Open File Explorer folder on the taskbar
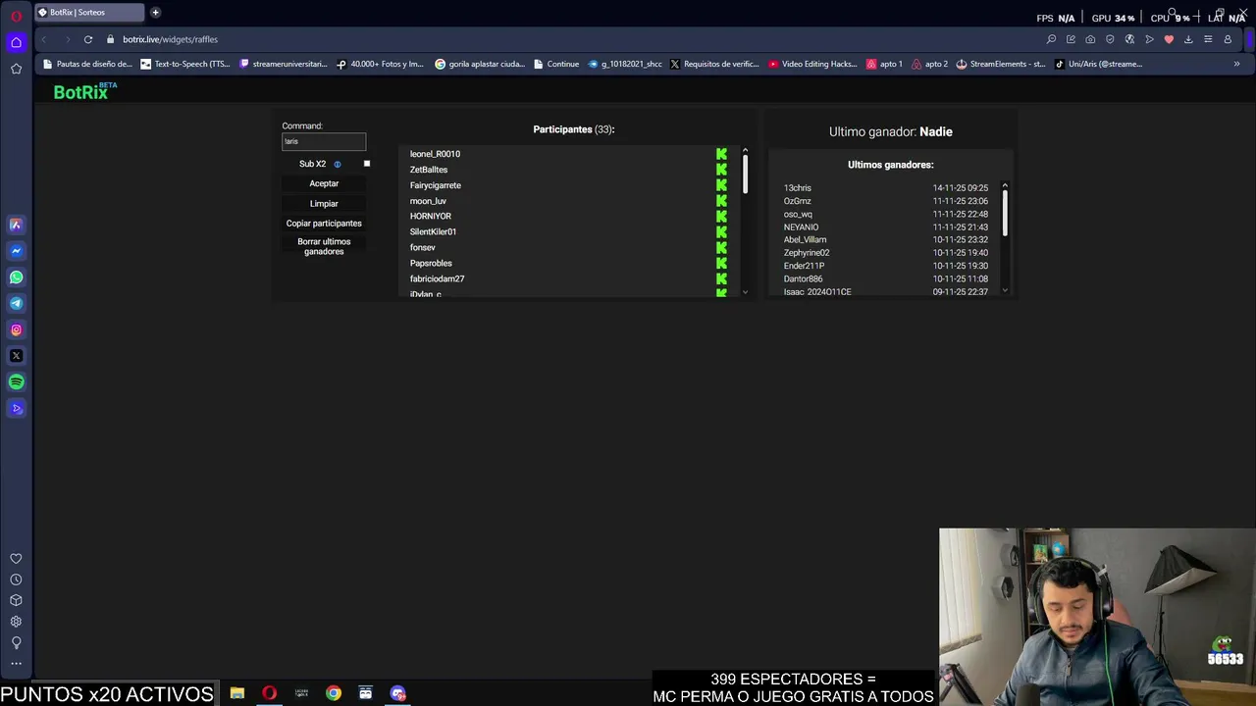This screenshot has height=706, width=1256. tap(237, 693)
